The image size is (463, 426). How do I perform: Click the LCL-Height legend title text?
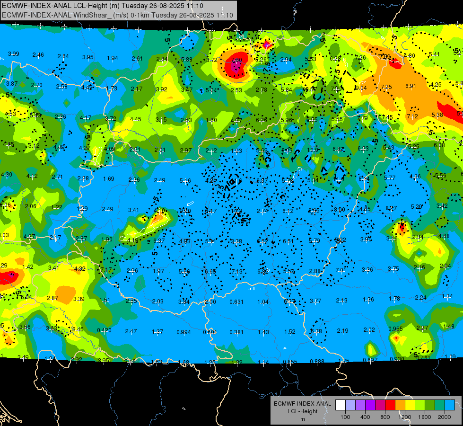click(x=302, y=411)
